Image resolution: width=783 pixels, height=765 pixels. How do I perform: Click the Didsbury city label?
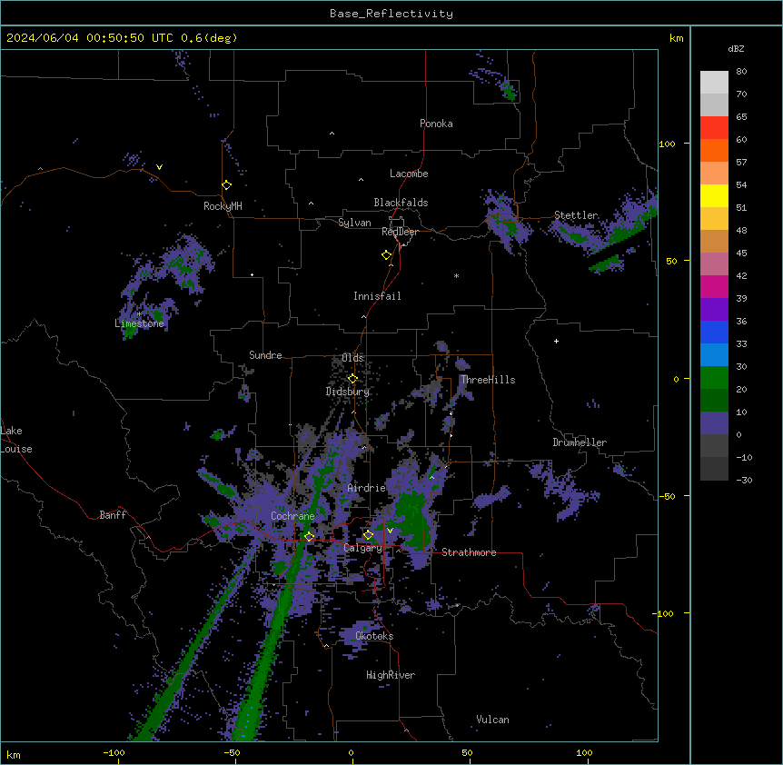(x=348, y=392)
